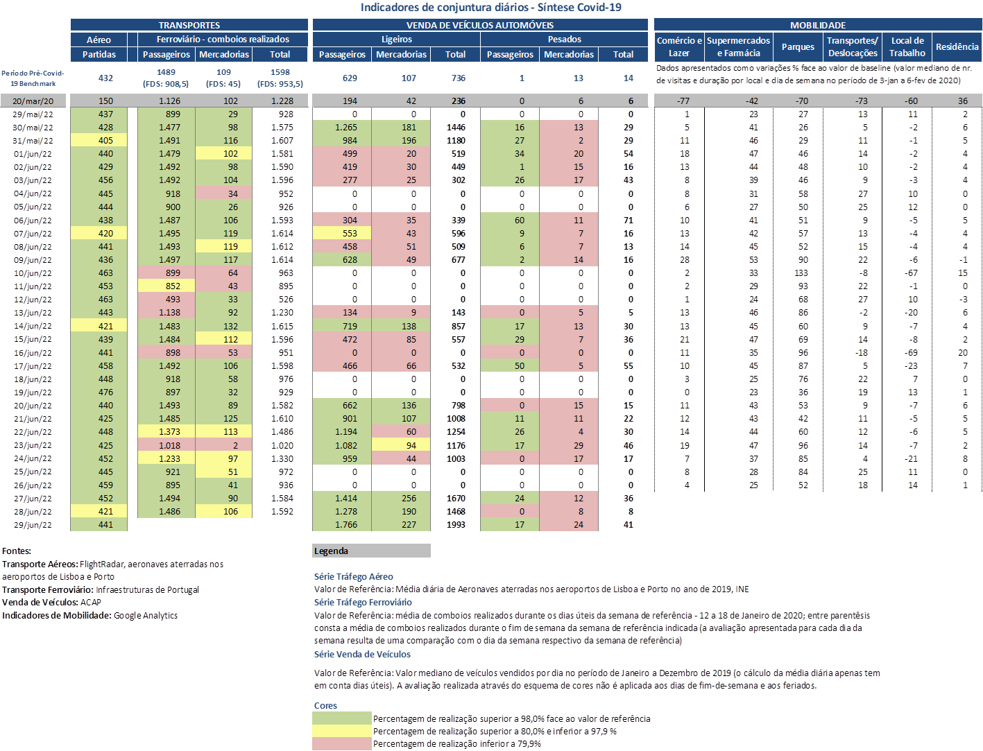
Task: Click the Supermercados e Farmácia header
Action: (x=739, y=46)
